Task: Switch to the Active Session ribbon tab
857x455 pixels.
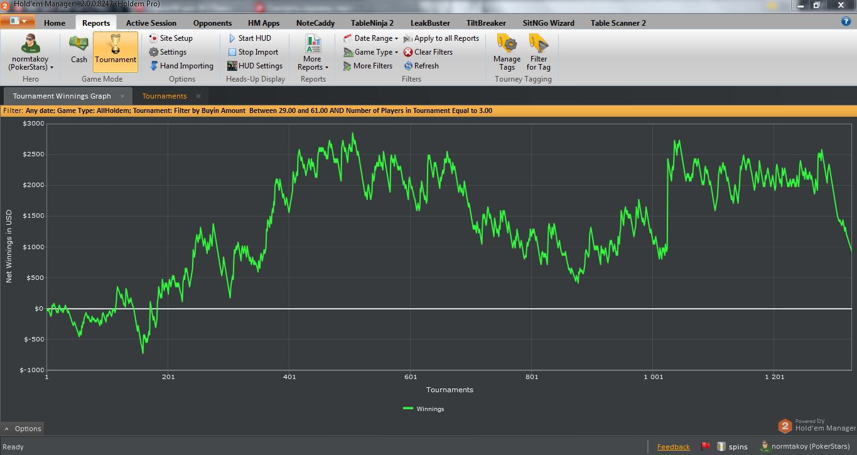Action: point(151,23)
